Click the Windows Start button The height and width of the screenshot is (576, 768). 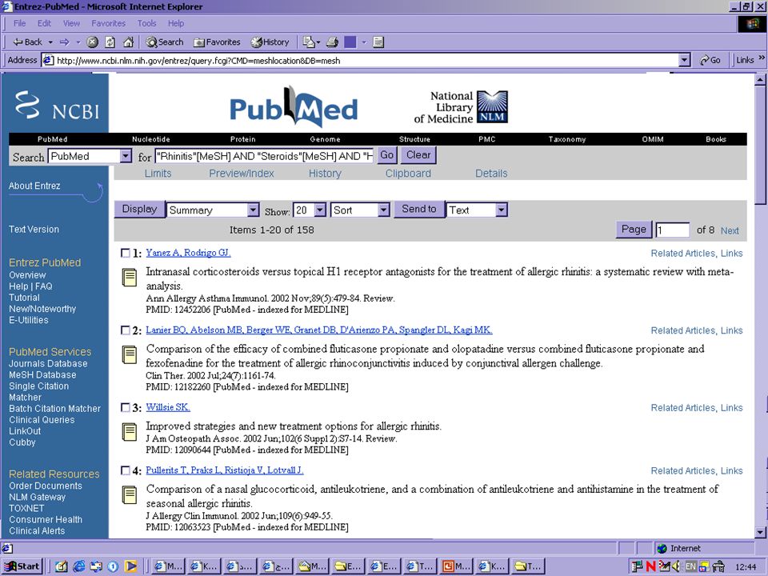click(22, 566)
